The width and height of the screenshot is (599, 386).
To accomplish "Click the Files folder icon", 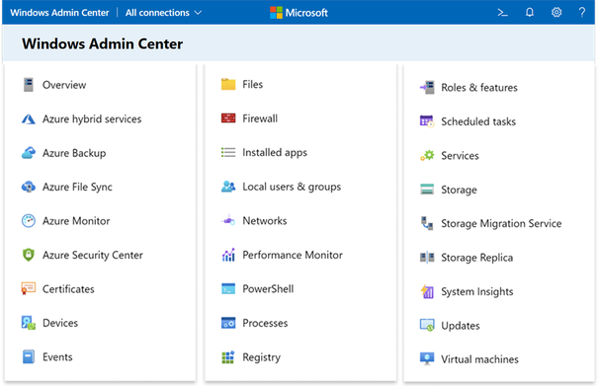I will click(228, 84).
